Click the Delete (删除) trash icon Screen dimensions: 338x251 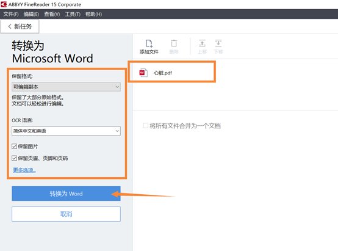point(174,43)
